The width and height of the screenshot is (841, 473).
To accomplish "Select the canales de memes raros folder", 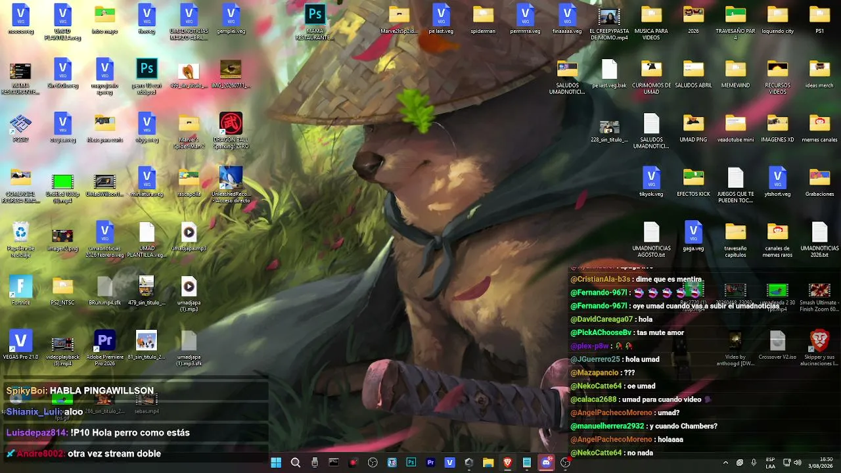I will (x=777, y=240).
